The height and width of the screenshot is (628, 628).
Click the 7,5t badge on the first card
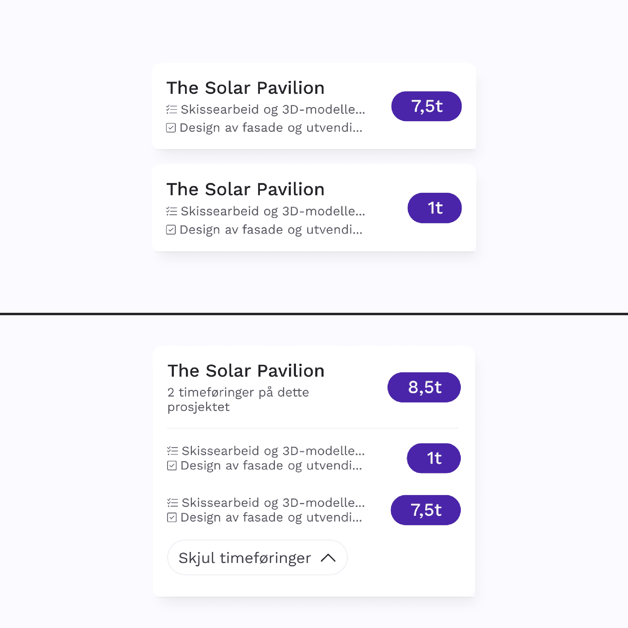426,106
